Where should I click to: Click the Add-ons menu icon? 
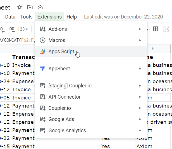coord(42,29)
